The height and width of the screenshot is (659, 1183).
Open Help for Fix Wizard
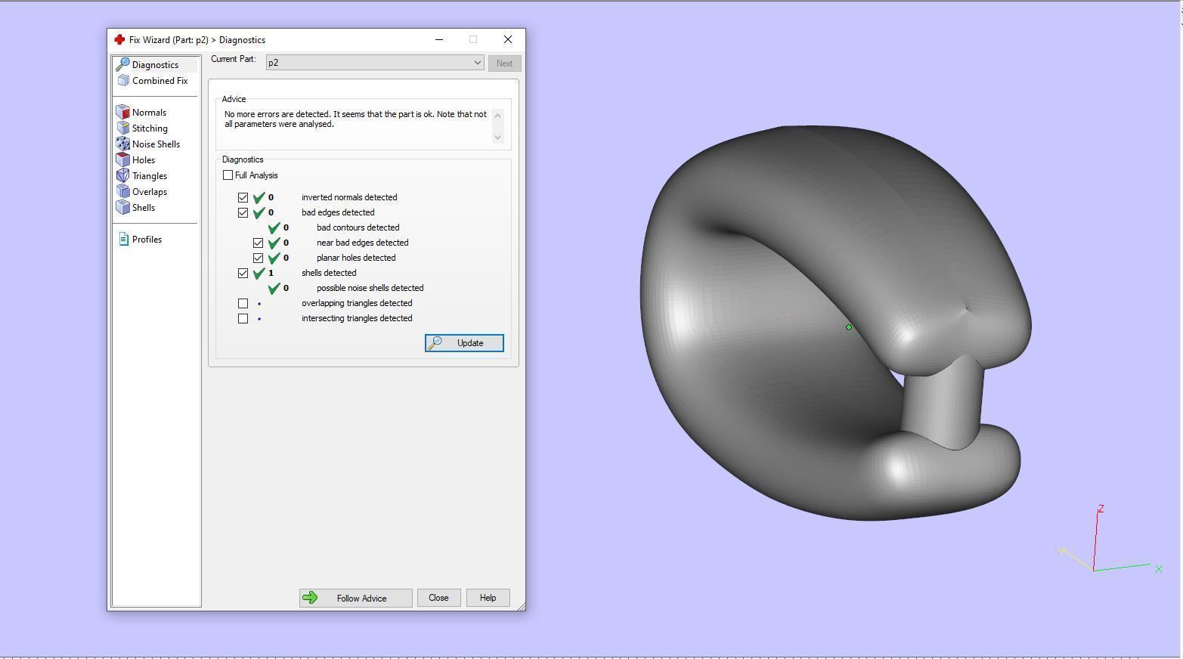point(488,598)
